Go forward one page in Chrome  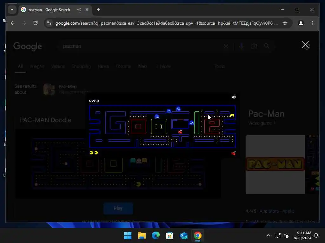pyautogui.click(x=24, y=23)
